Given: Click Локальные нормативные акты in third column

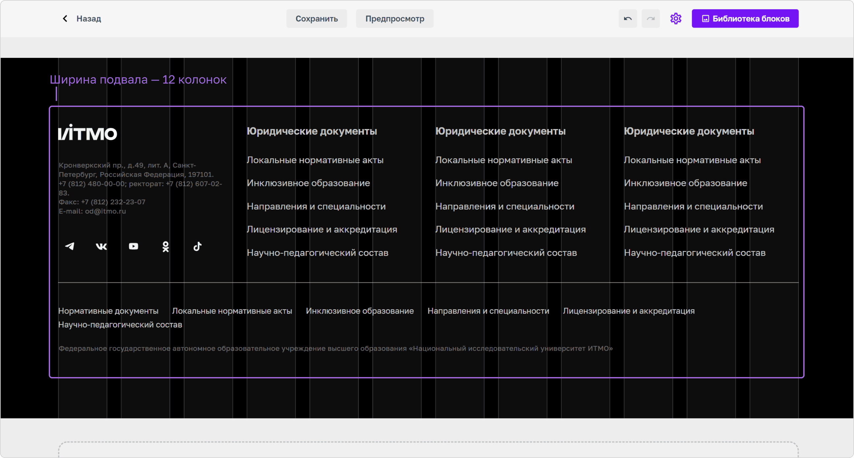Looking at the screenshot, I should (x=692, y=160).
